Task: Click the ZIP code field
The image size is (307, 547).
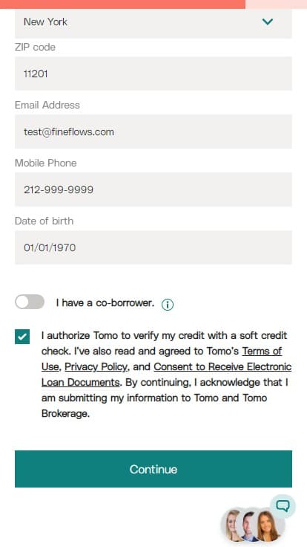Action: (x=153, y=74)
